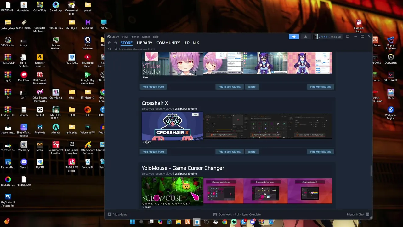
Task: Visit Product Page for Crosshair X
Action: coord(153,152)
